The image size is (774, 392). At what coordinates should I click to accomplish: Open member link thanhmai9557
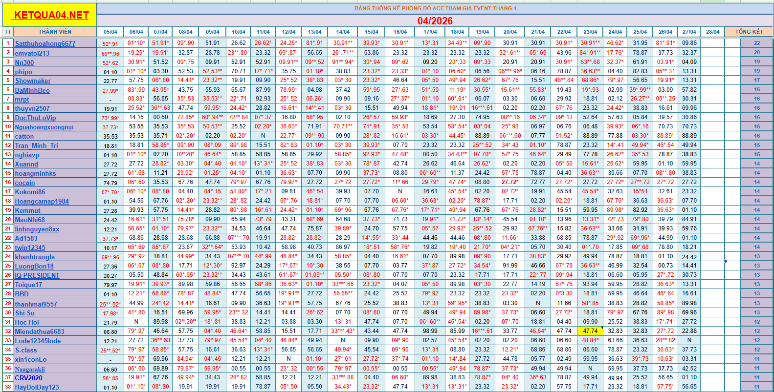36,304
